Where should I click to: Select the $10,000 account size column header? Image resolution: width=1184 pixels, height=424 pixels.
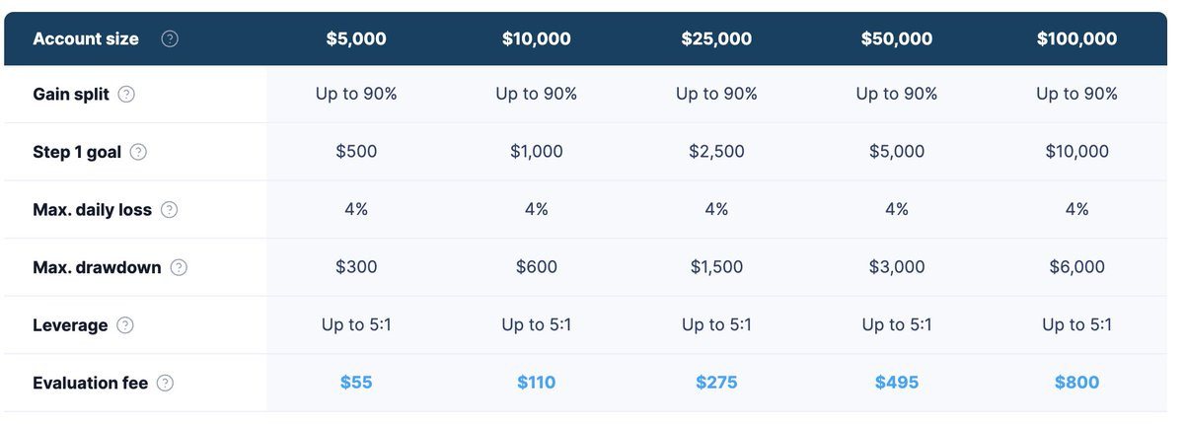(x=537, y=39)
